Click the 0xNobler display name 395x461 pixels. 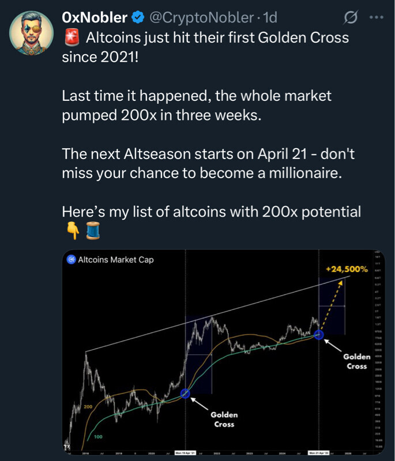pos(95,18)
